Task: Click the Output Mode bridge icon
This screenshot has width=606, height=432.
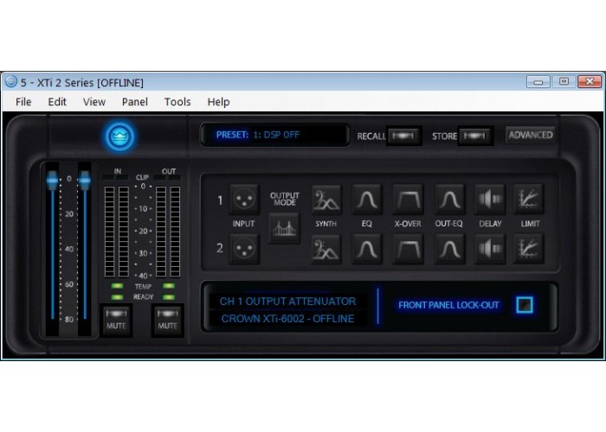Action: [x=284, y=228]
